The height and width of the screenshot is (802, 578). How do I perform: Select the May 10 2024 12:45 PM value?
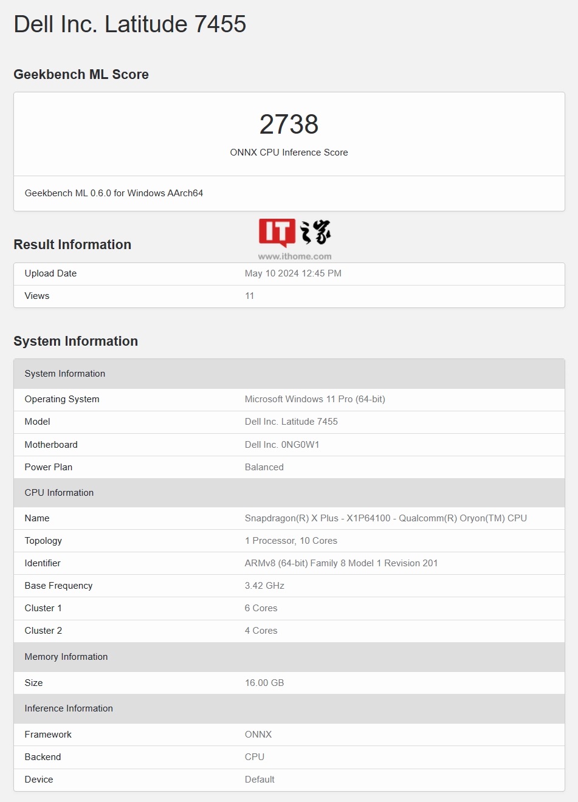coord(293,273)
